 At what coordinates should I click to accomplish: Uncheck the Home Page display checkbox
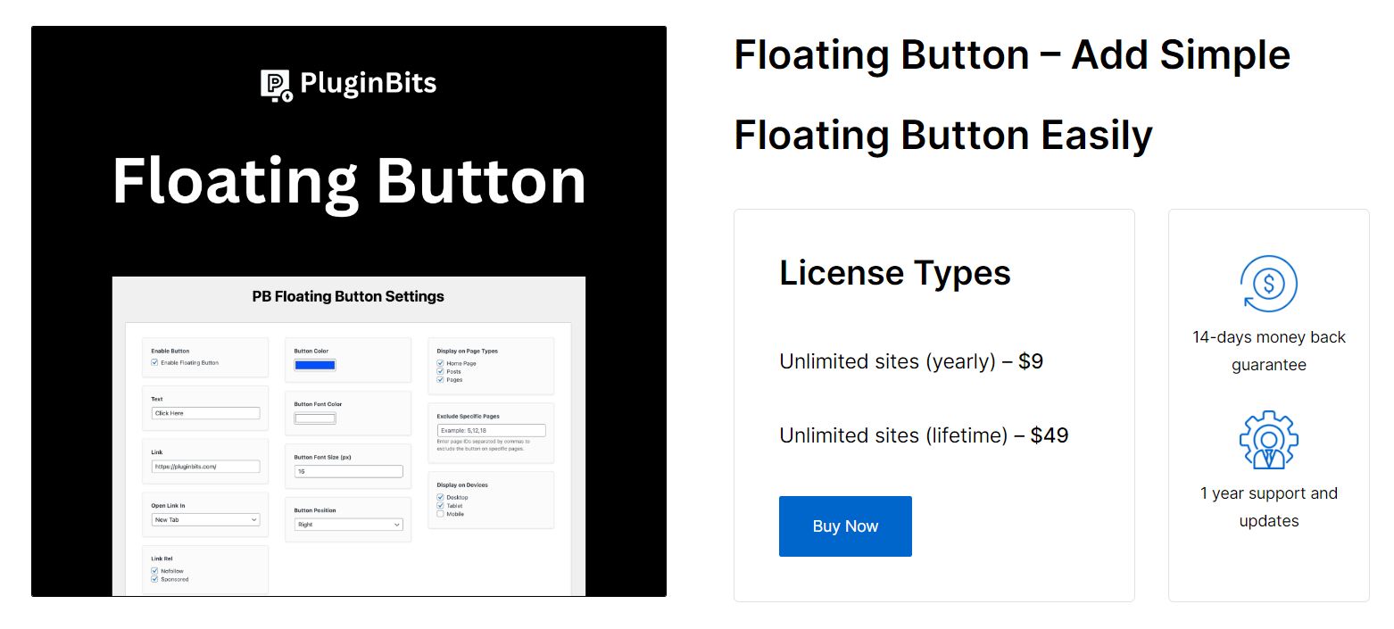click(x=440, y=363)
